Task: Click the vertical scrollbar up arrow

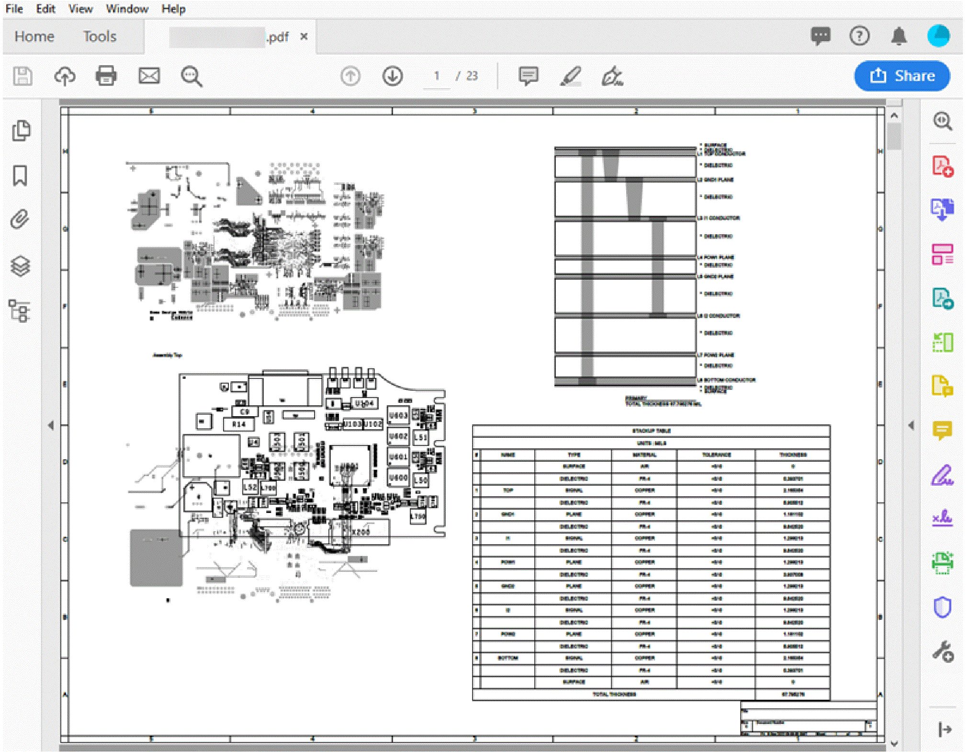Action: (x=894, y=115)
